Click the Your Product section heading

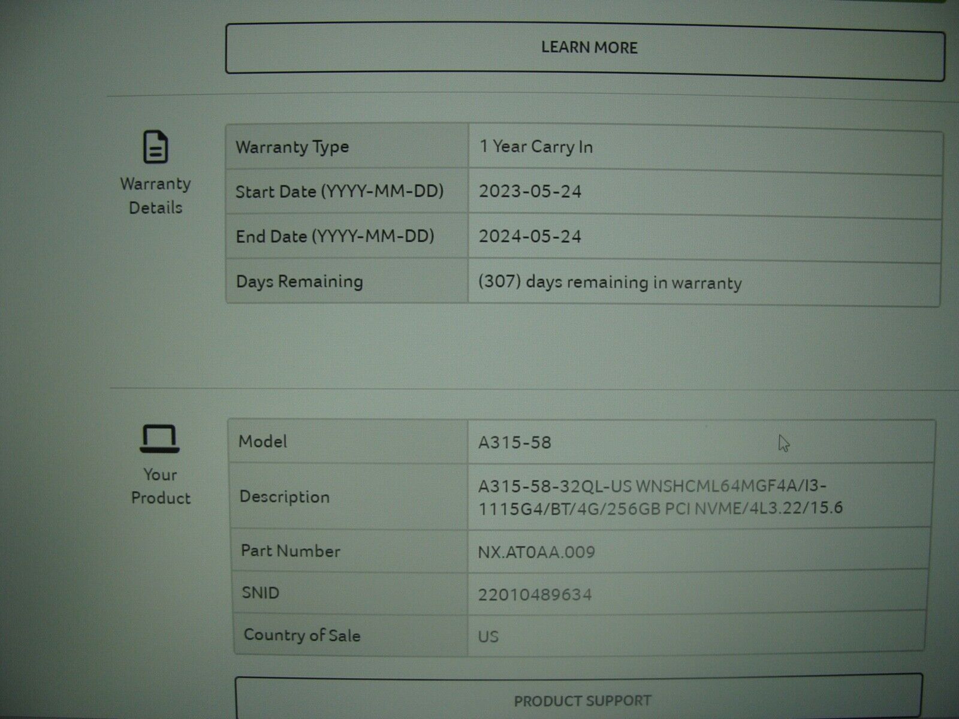[161, 486]
